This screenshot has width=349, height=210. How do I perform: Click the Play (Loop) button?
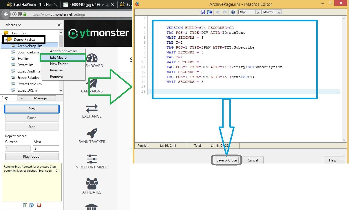(32, 157)
